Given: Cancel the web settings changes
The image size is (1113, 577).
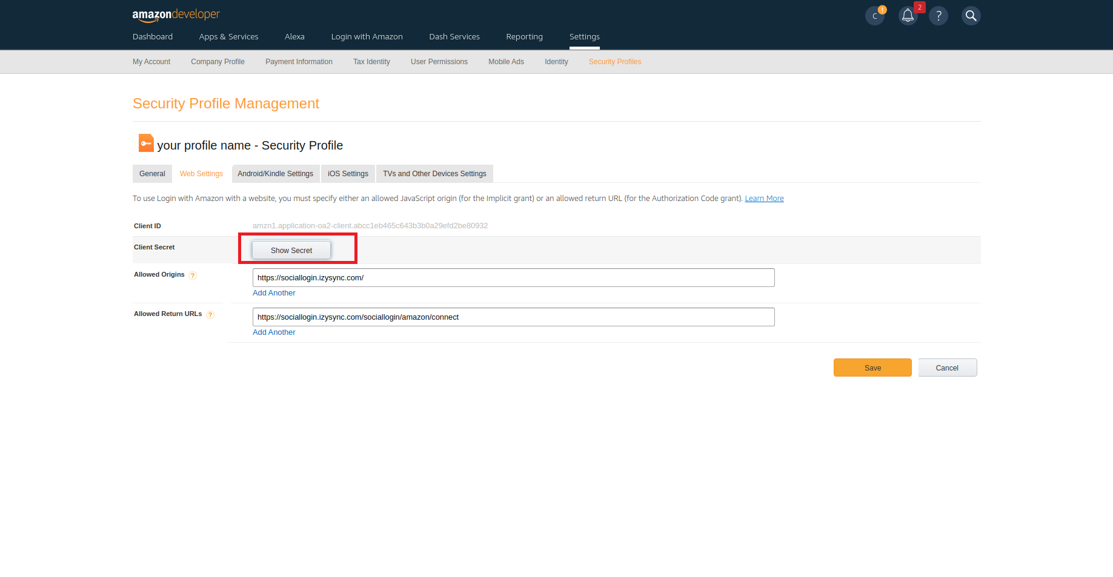Looking at the screenshot, I should (948, 368).
